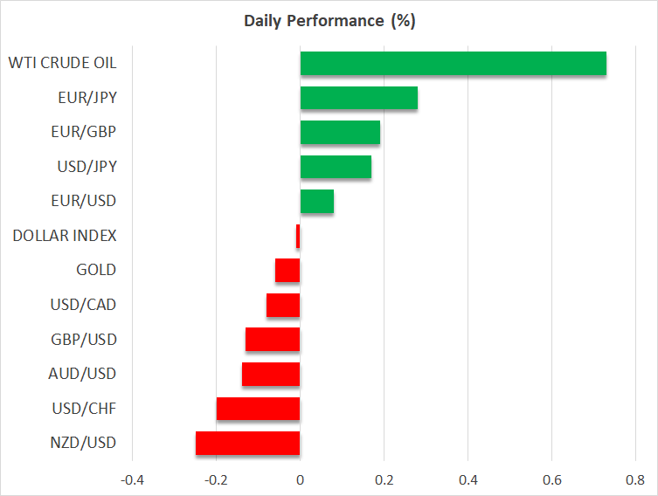Click the -0.4 value on horizontal axis

click(x=132, y=479)
